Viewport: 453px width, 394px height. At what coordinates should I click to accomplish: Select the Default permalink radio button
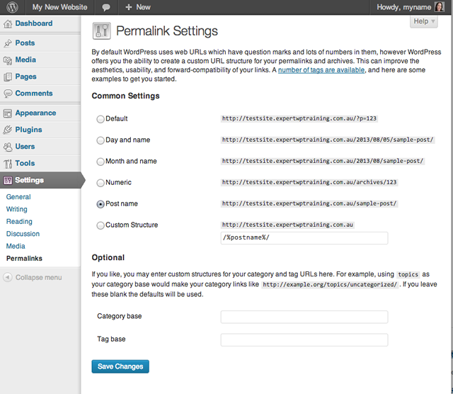pos(101,119)
